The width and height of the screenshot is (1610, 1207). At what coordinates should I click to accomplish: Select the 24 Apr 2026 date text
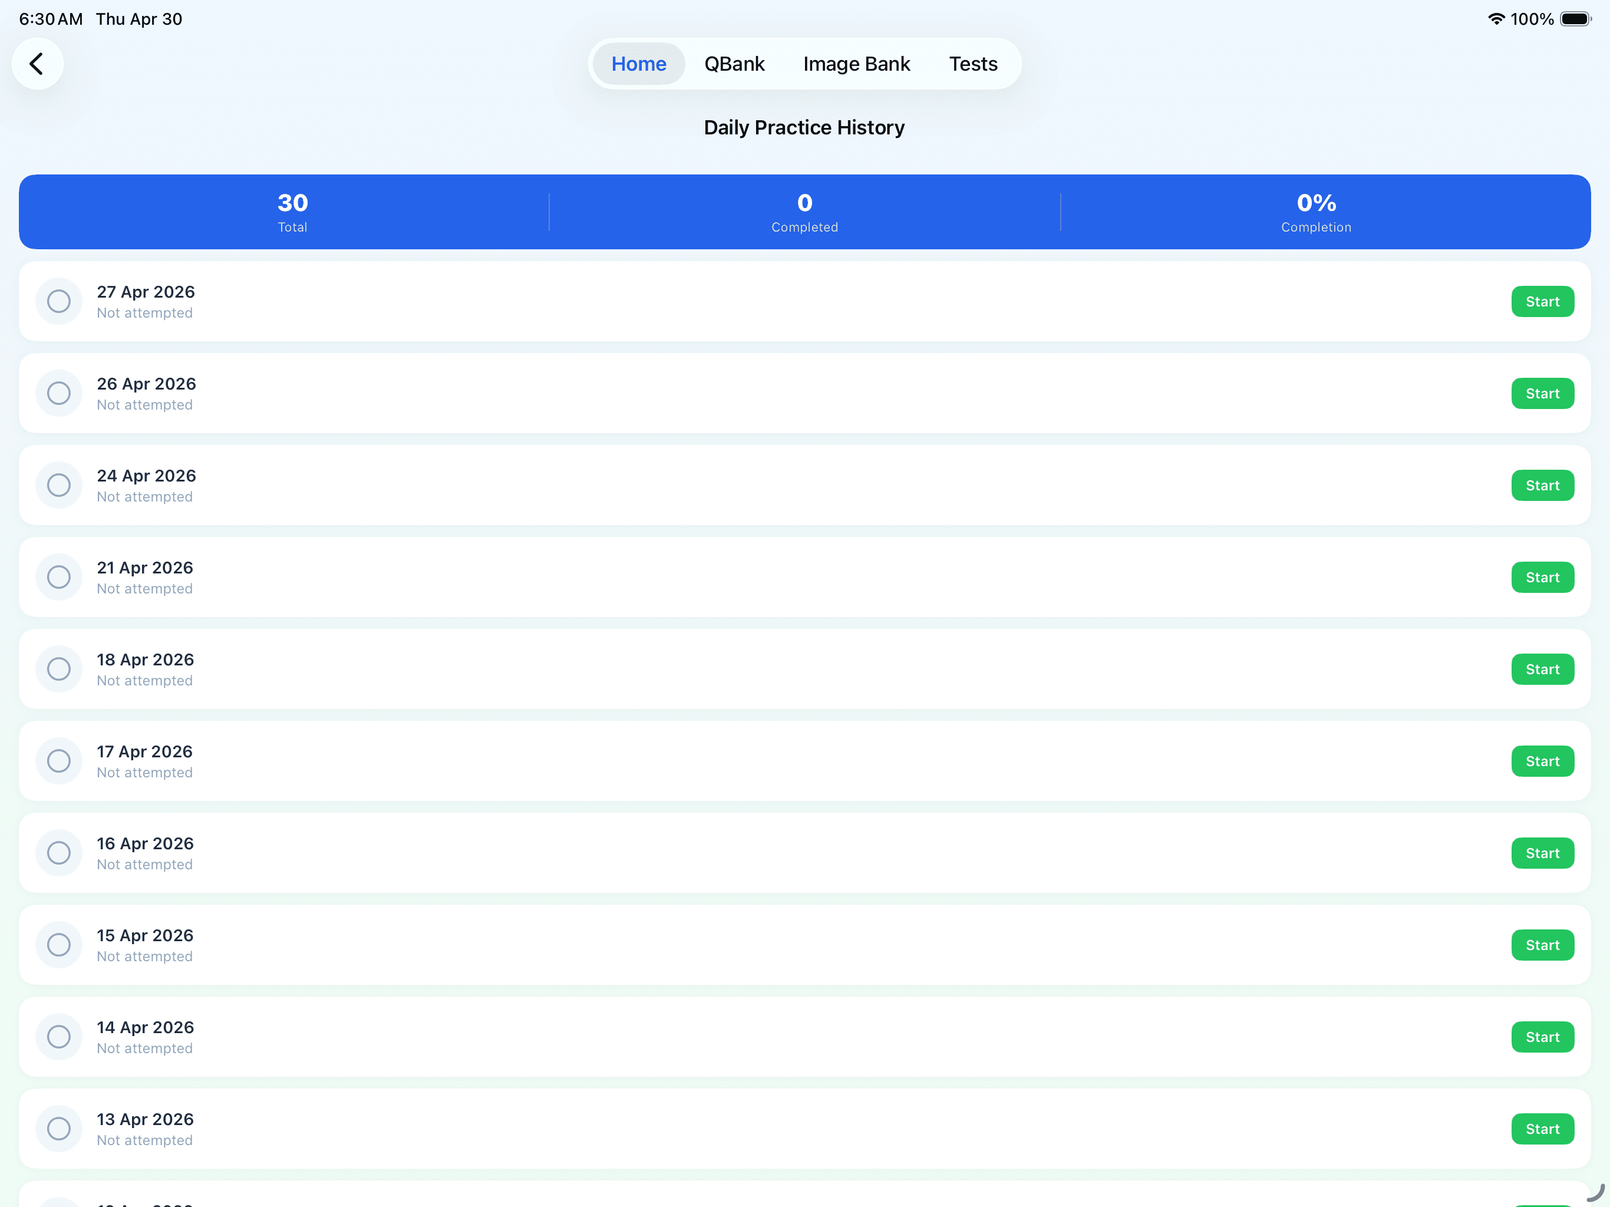(x=146, y=476)
